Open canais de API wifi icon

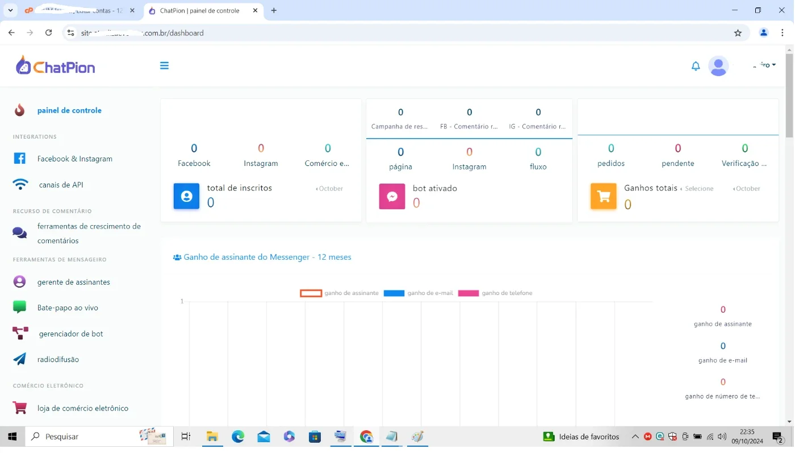(x=20, y=185)
